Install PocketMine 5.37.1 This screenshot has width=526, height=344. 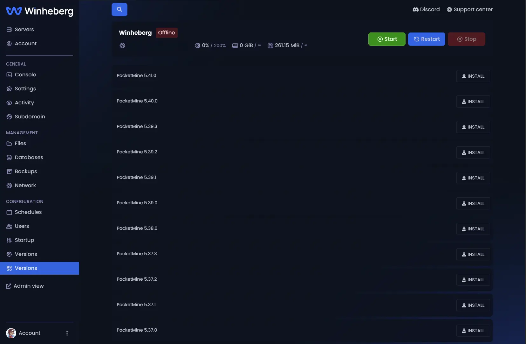click(x=473, y=305)
